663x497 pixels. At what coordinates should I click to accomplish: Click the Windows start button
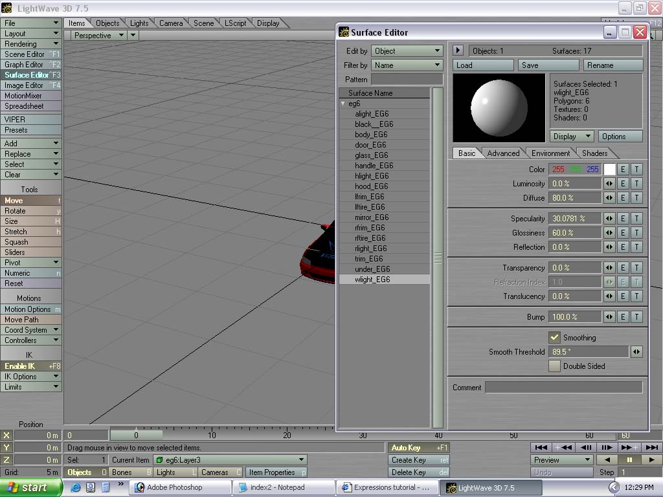(x=30, y=487)
